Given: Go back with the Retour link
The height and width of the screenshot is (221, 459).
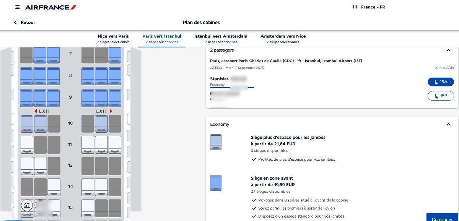Looking at the screenshot, I should point(24,23).
